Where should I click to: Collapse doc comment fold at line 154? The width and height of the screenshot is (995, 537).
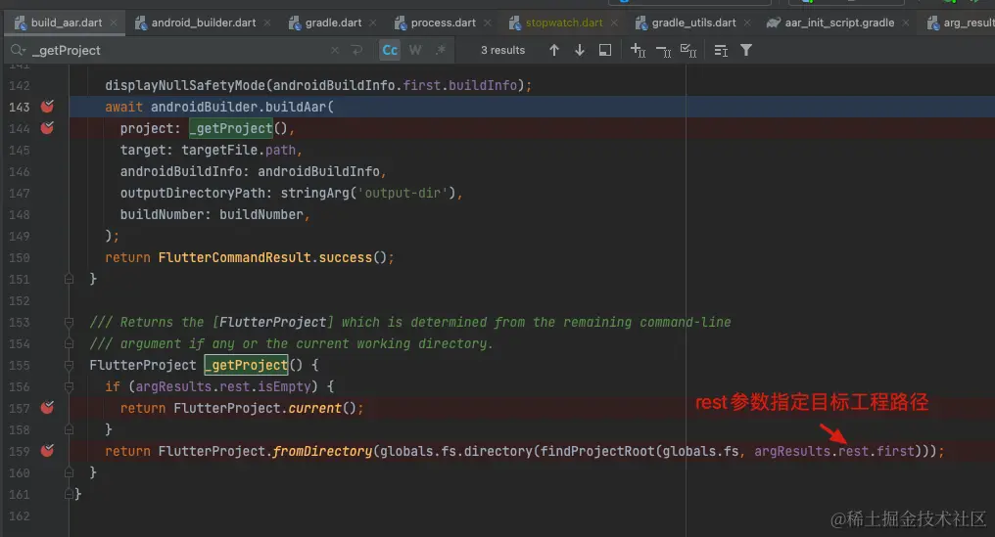click(x=70, y=343)
